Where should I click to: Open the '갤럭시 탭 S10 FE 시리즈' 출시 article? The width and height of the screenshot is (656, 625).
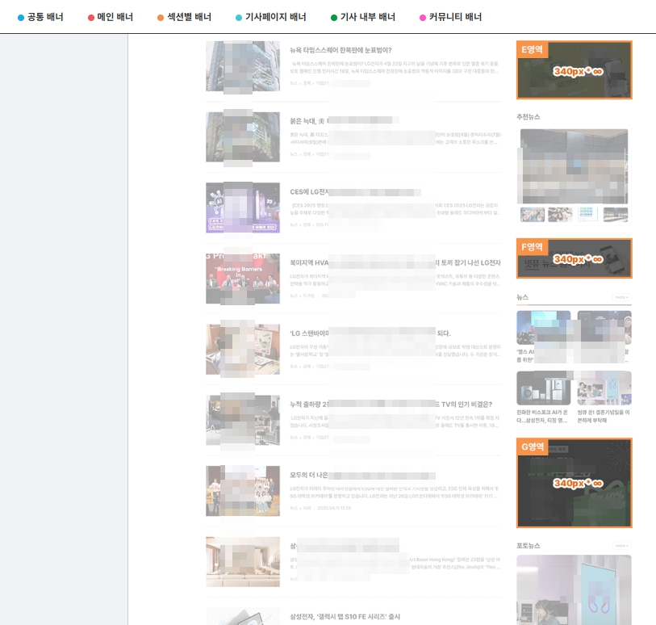click(345, 617)
